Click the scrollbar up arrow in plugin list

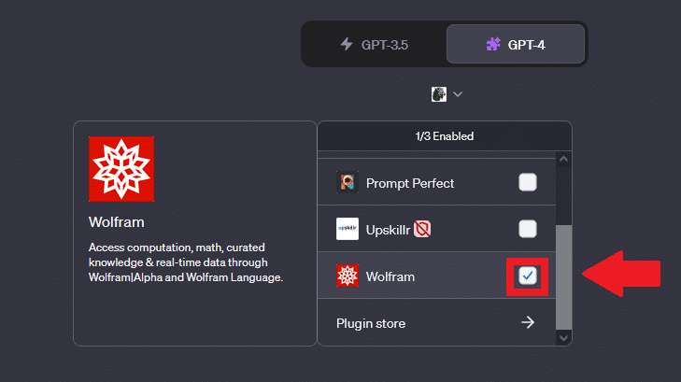coord(563,159)
